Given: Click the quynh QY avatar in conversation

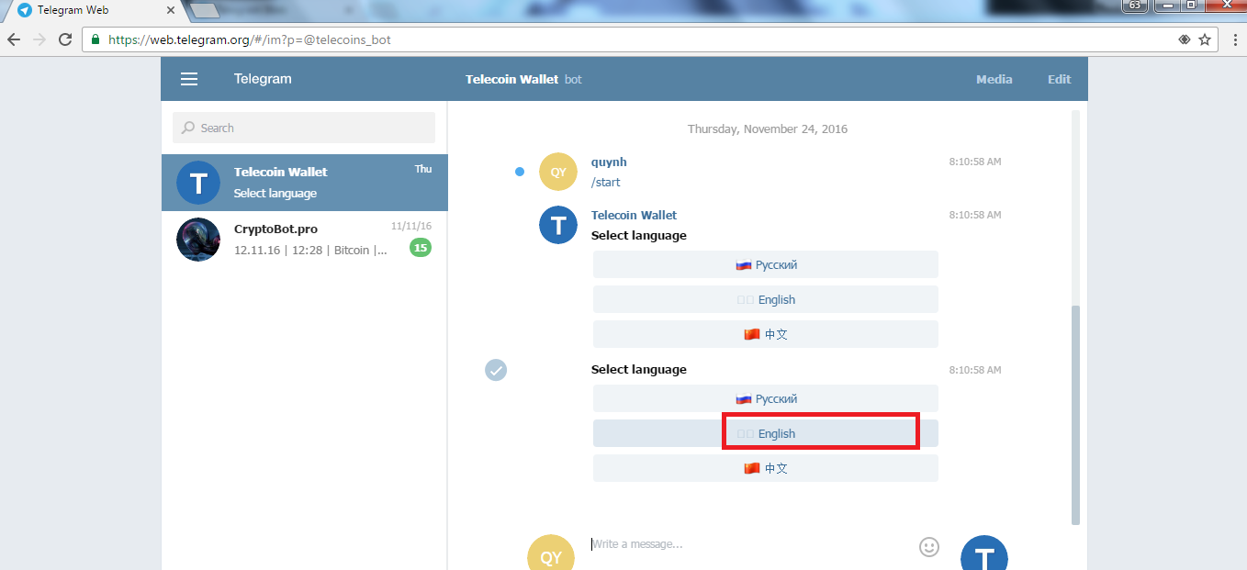Looking at the screenshot, I should pyautogui.click(x=557, y=172).
